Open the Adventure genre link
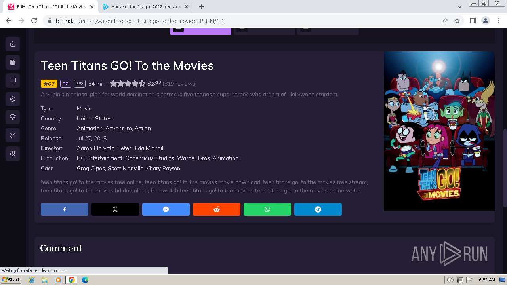Viewport: 507px width, 285px height. [x=118, y=128]
